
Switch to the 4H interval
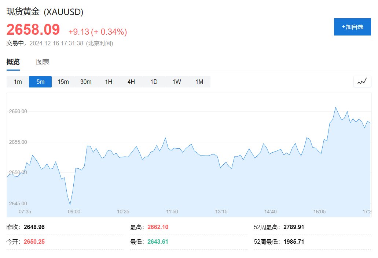tap(131, 82)
